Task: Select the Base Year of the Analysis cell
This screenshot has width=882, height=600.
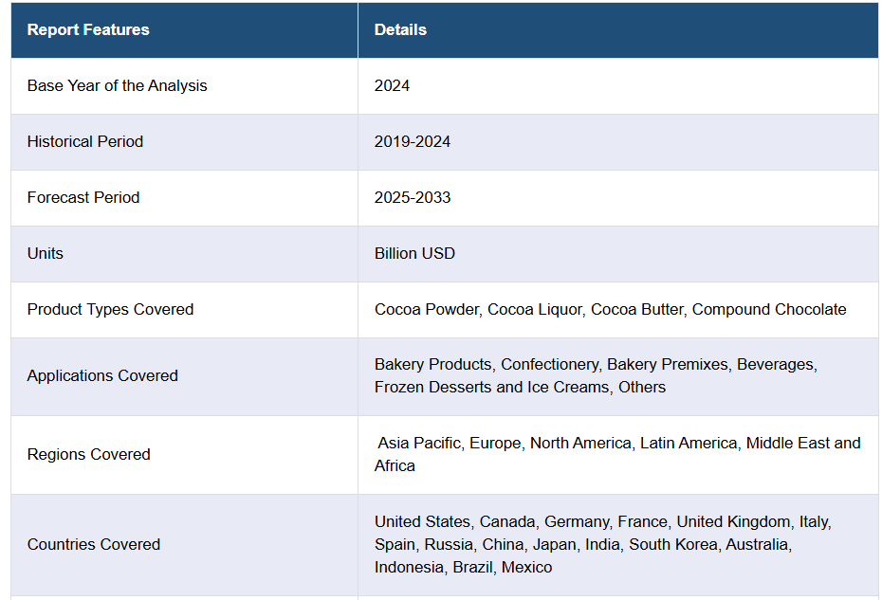Action: tap(117, 86)
